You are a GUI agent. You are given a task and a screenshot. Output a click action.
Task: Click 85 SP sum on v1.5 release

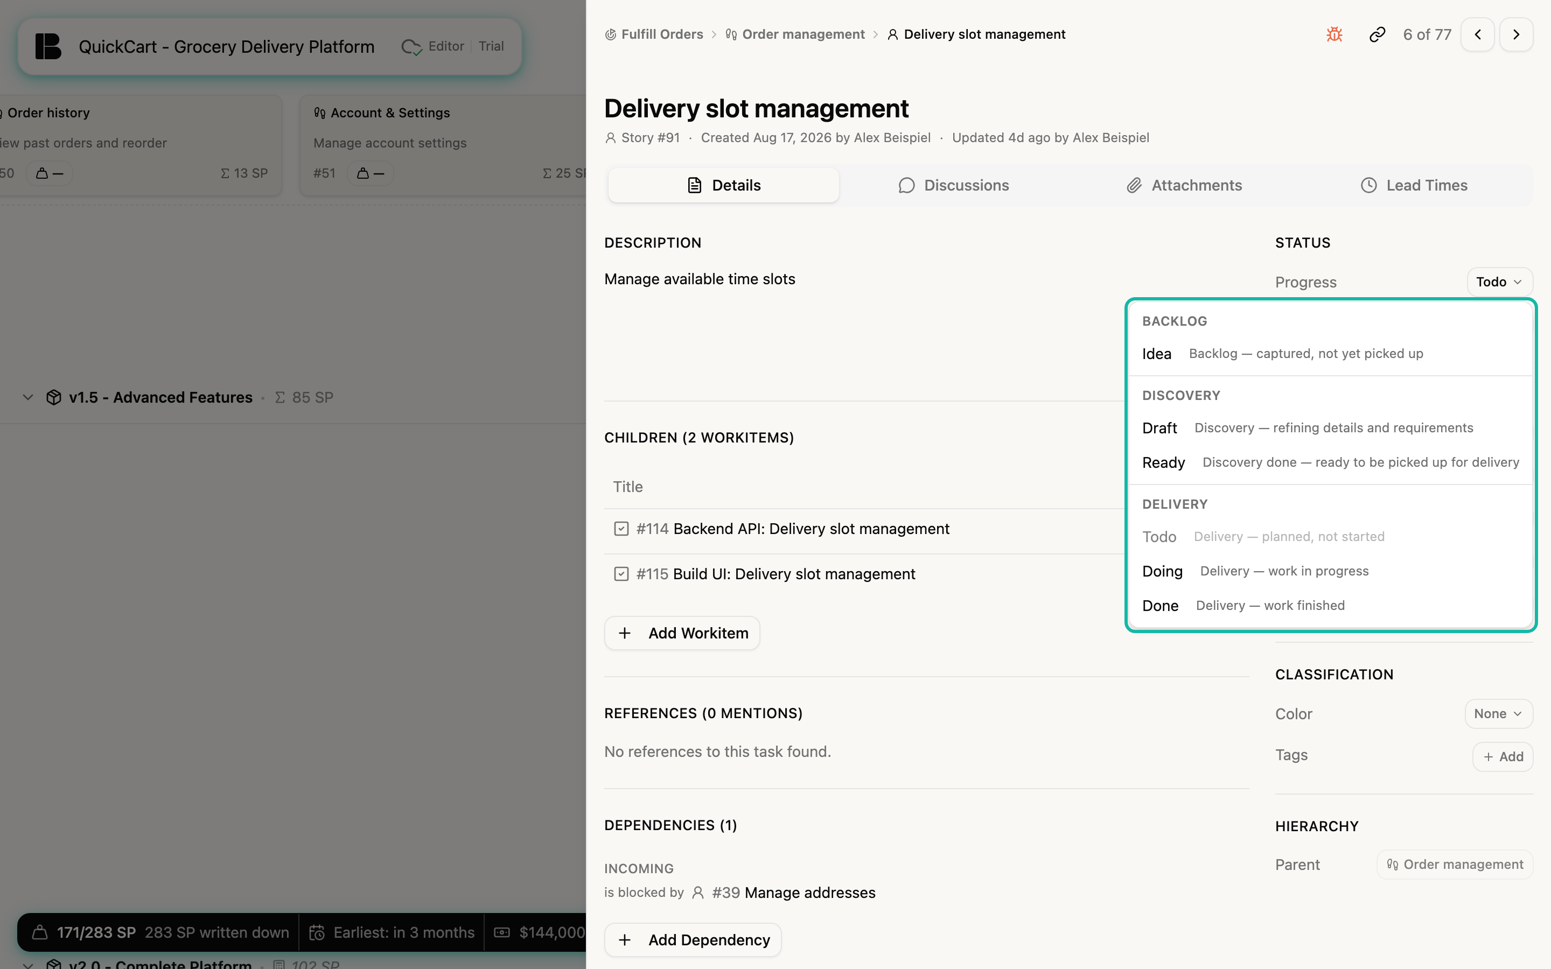pos(304,397)
